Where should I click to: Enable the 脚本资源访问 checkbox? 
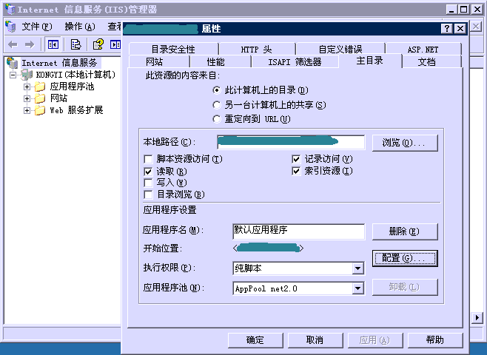tap(149, 159)
